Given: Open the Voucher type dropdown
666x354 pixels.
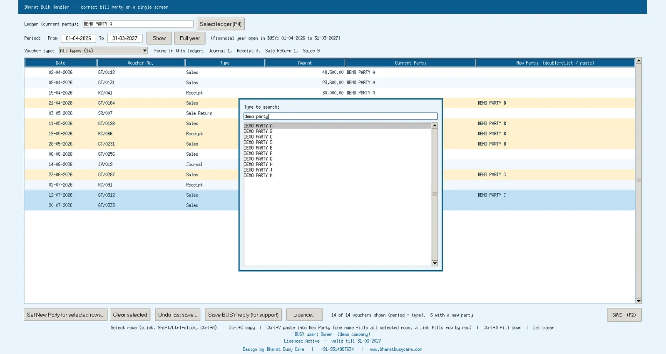Looking at the screenshot, I should (103, 50).
